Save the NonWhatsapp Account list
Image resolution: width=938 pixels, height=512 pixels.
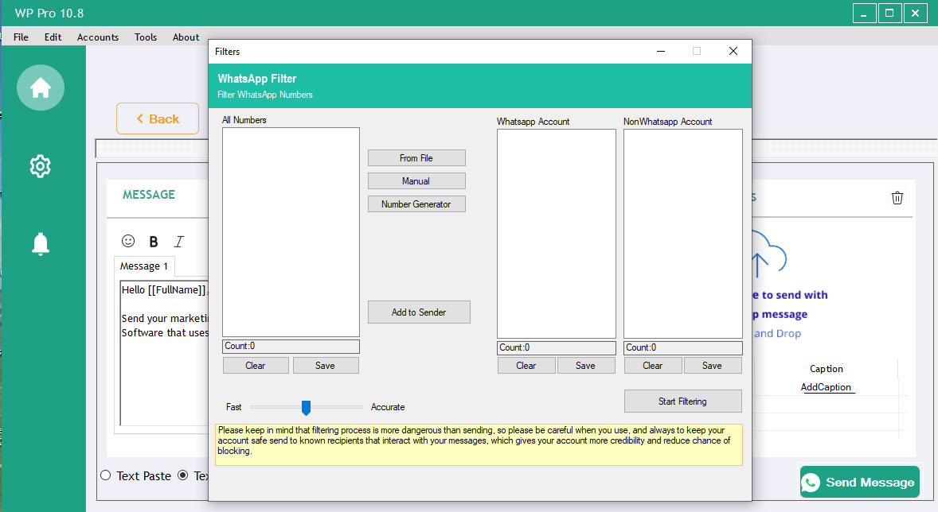(x=713, y=366)
